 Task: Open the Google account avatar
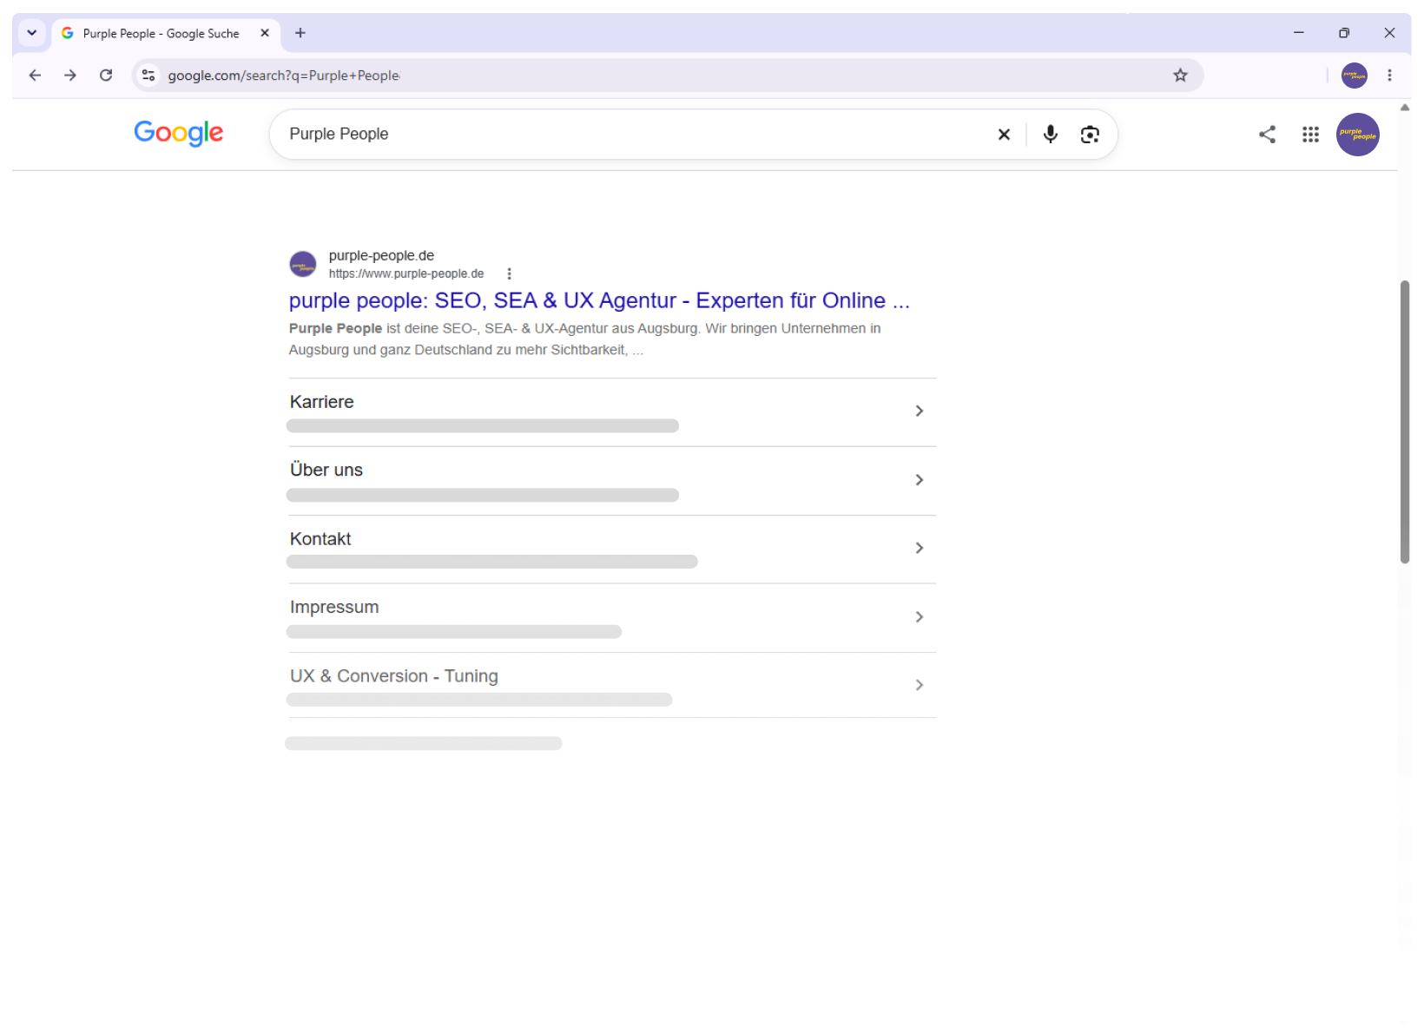[x=1358, y=135]
